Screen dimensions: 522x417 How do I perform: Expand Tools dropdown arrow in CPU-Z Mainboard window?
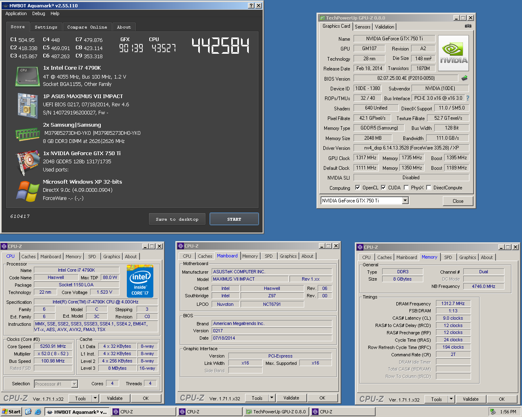pos(272,398)
